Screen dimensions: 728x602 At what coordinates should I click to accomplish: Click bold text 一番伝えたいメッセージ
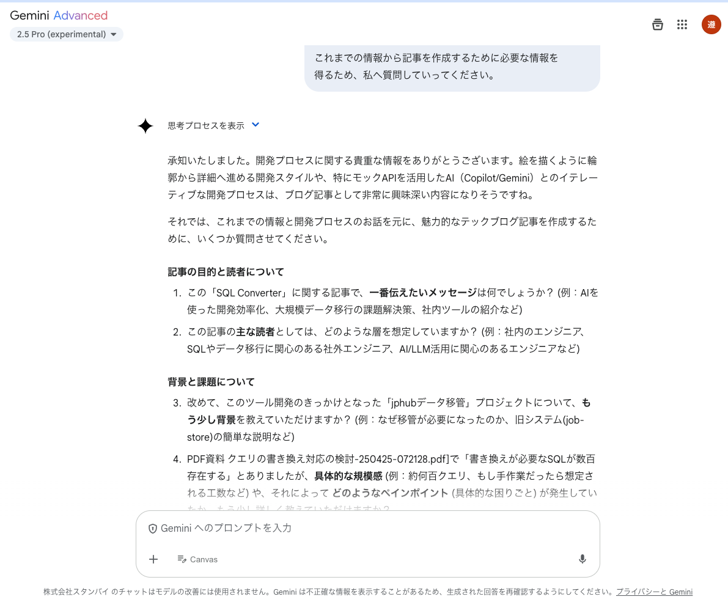click(x=423, y=293)
